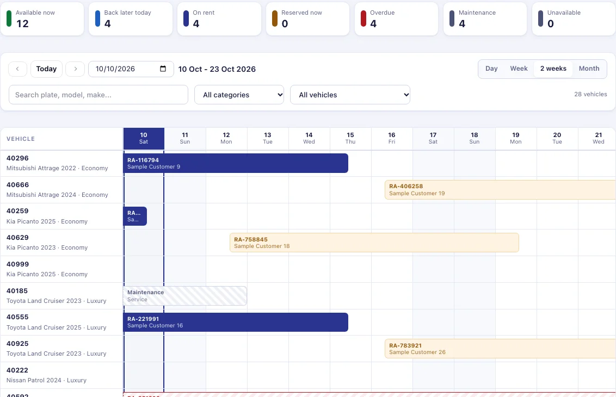Viewport: 616px width, 397px height.
Task: Open reservation RA-758845 Sample Customer 18
Action: point(374,243)
